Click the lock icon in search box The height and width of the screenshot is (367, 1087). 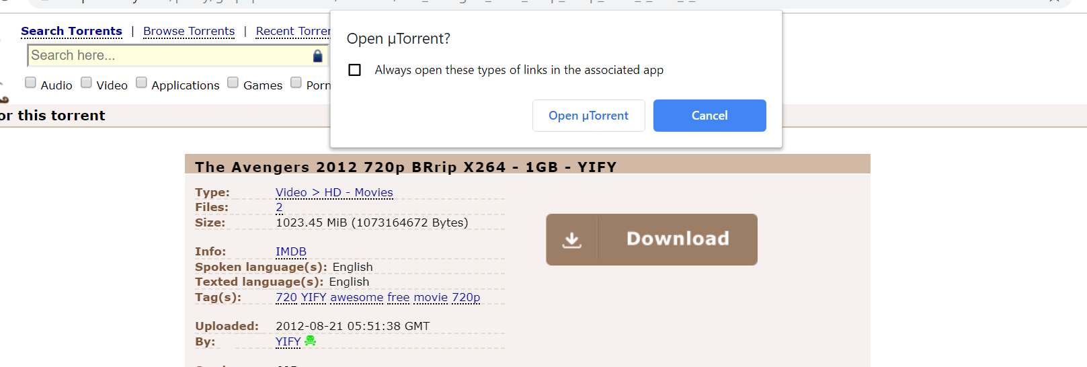coord(318,56)
